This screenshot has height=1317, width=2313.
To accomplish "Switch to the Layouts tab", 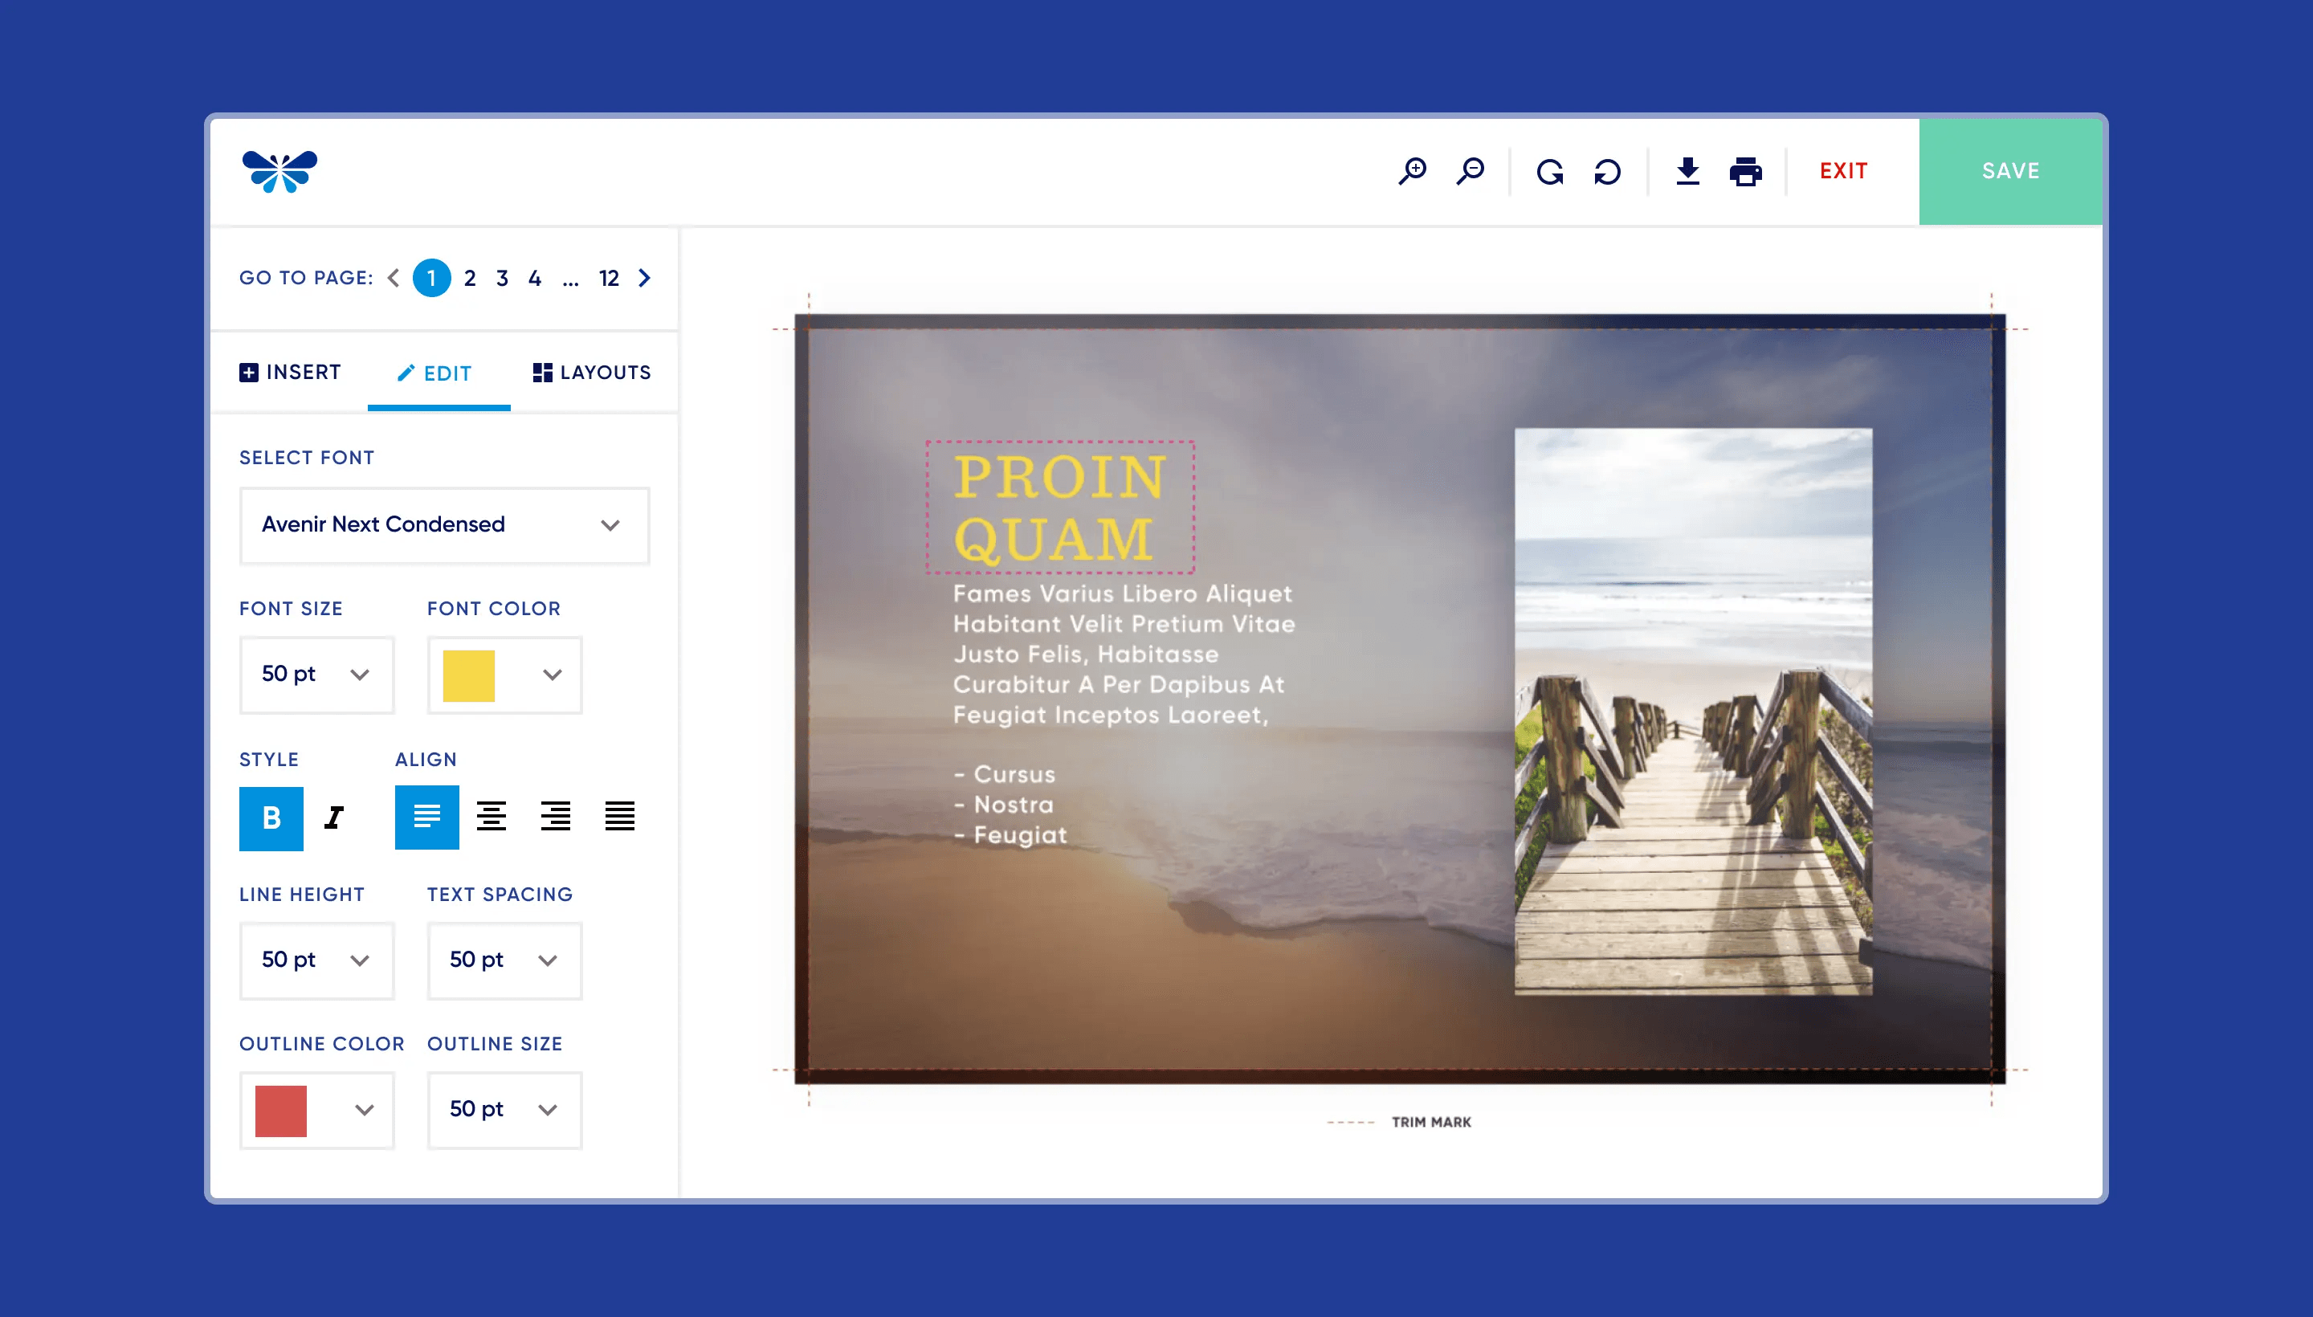I will [x=592, y=373].
